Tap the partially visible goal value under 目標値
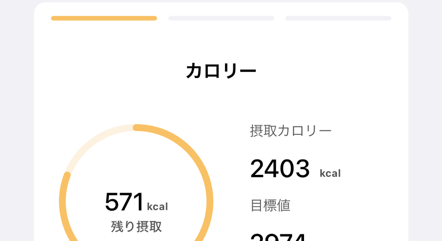442x241 pixels. [278, 236]
